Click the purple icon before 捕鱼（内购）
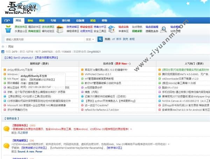210x159 pixels. [82, 92]
